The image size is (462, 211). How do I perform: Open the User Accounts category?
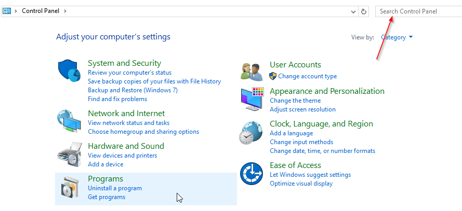pos(295,65)
